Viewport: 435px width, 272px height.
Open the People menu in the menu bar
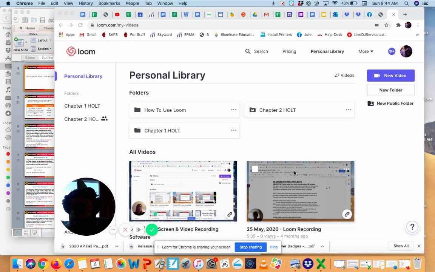132,3
